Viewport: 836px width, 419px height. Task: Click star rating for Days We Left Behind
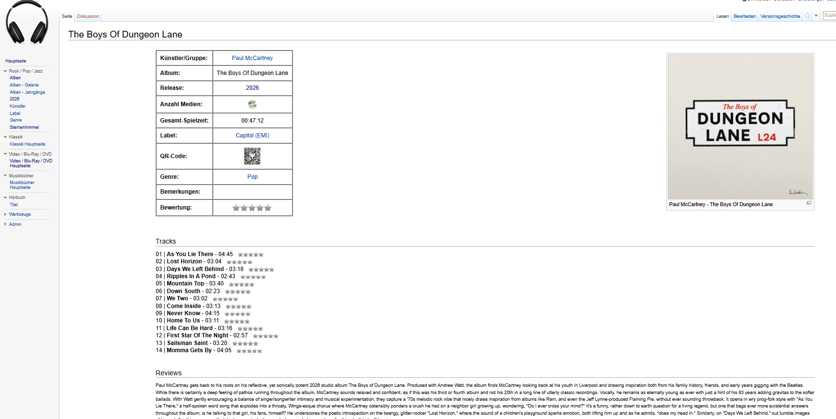click(x=261, y=270)
